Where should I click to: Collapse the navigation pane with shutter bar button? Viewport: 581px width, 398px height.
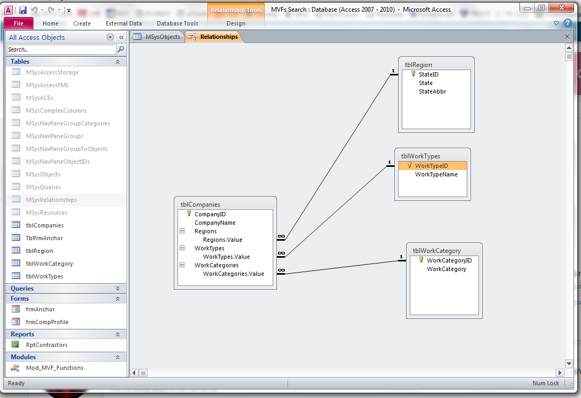point(121,37)
